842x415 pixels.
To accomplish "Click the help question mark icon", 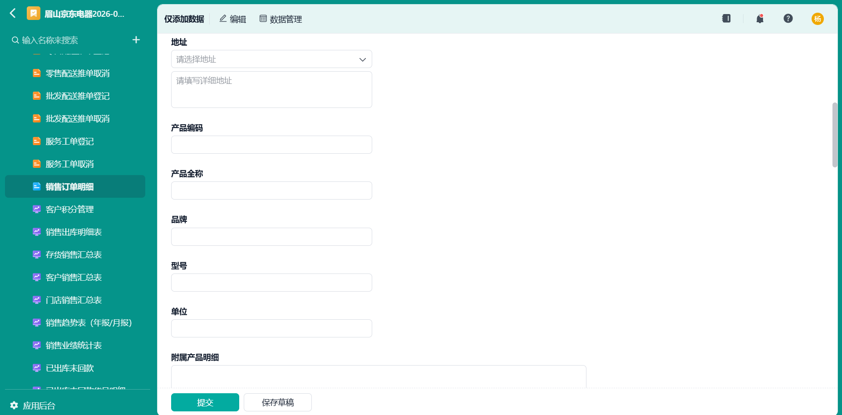I will coord(788,18).
